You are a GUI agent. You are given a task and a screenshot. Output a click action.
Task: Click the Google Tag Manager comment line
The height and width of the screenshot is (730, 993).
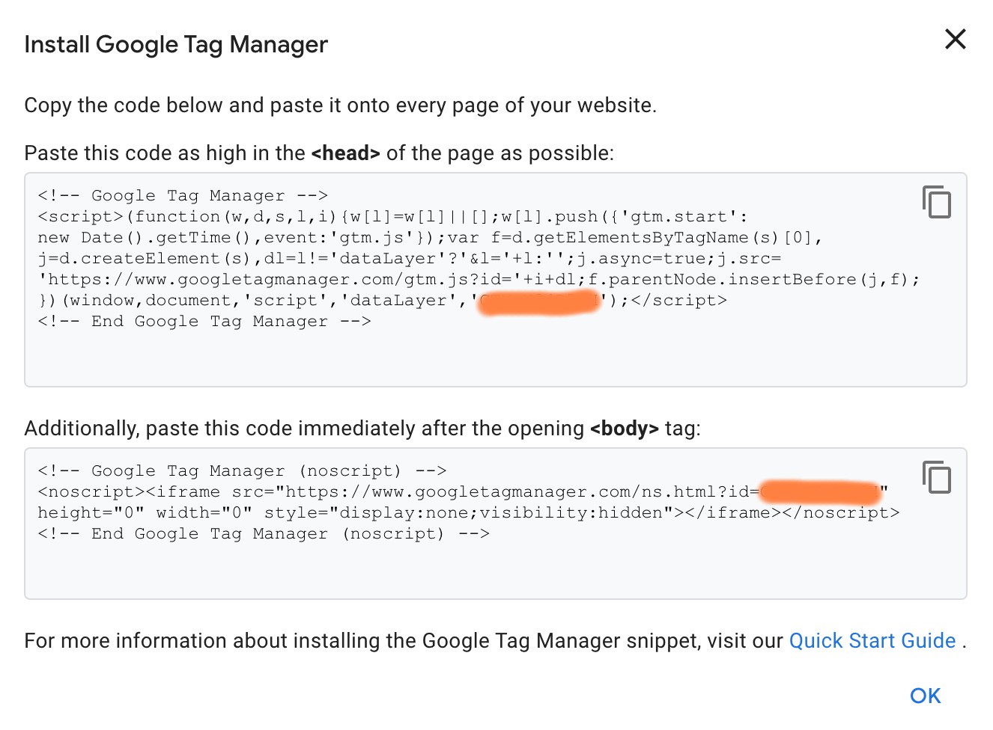tap(183, 195)
